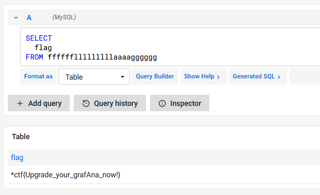Click the clock icon on Query history

click(x=86, y=103)
